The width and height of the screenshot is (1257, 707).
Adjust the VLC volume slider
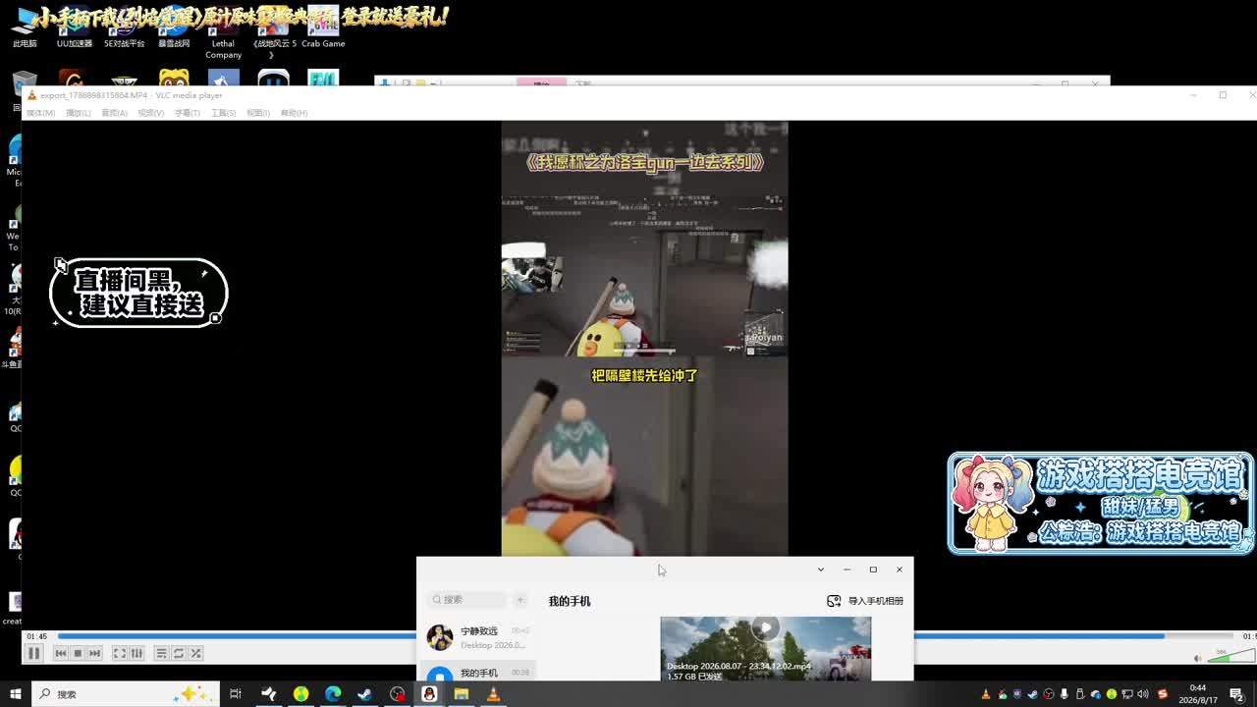click(1230, 655)
